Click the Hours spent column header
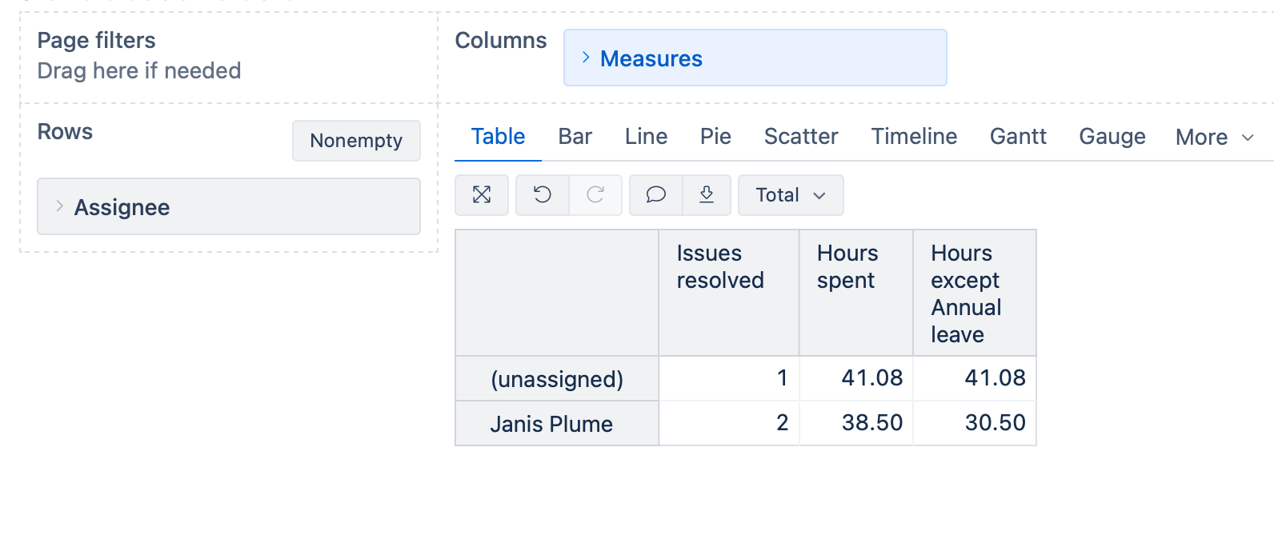 [847, 267]
